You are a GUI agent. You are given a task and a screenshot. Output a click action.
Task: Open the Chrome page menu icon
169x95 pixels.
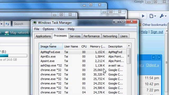[153, 16]
